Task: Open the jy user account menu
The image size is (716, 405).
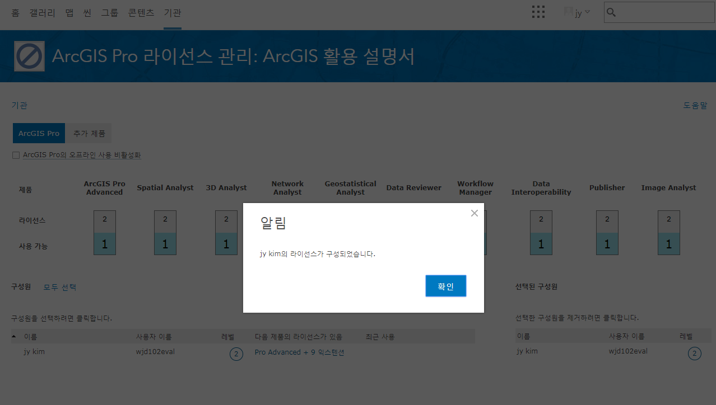Action: [x=577, y=12]
